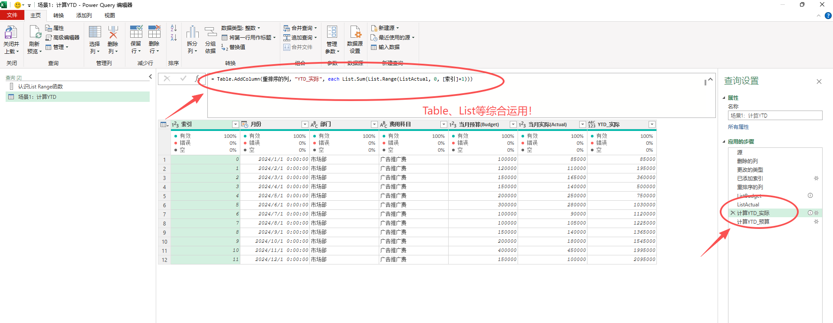Collapse the ribbon with arrow
833x323 pixels.
point(819,16)
